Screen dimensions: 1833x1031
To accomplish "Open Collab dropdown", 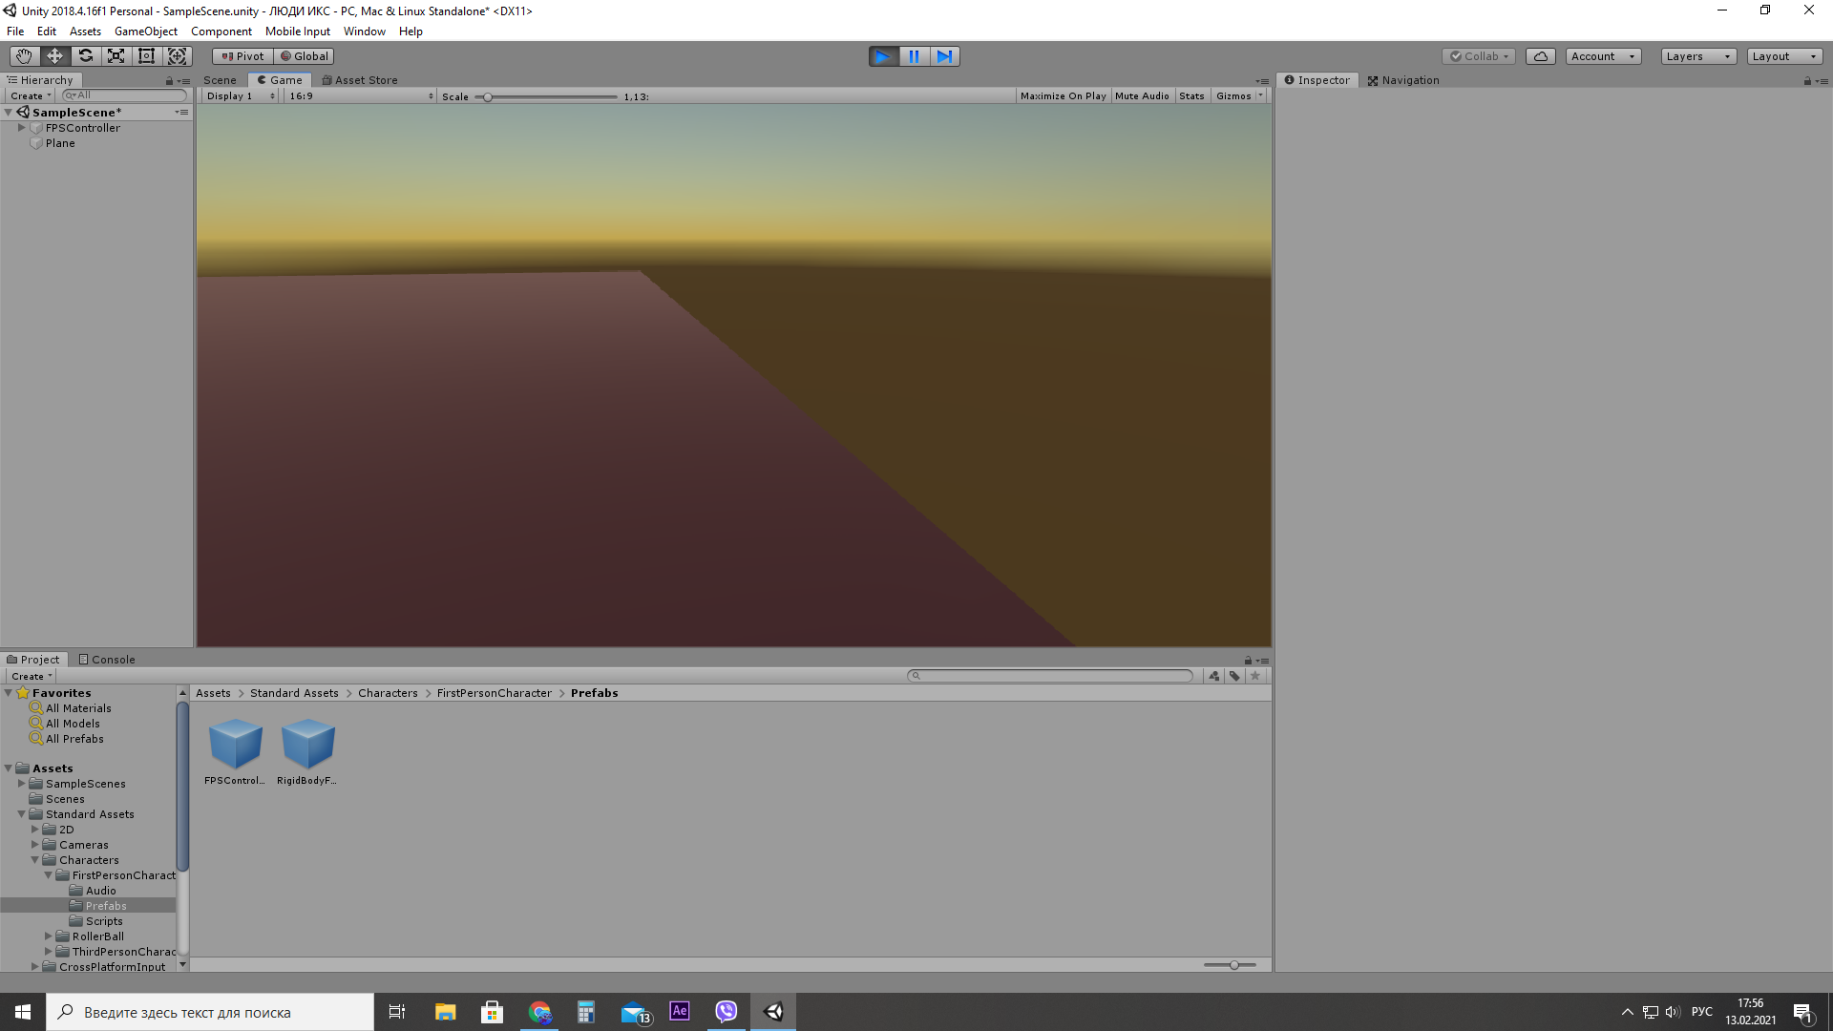I will pyautogui.click(x=1479, y=56).
